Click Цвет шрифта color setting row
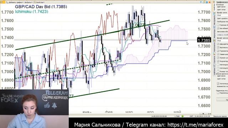 click(x=222, y=18)
